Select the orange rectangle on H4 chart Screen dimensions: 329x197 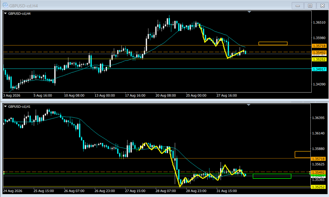(x=273, y=43)
